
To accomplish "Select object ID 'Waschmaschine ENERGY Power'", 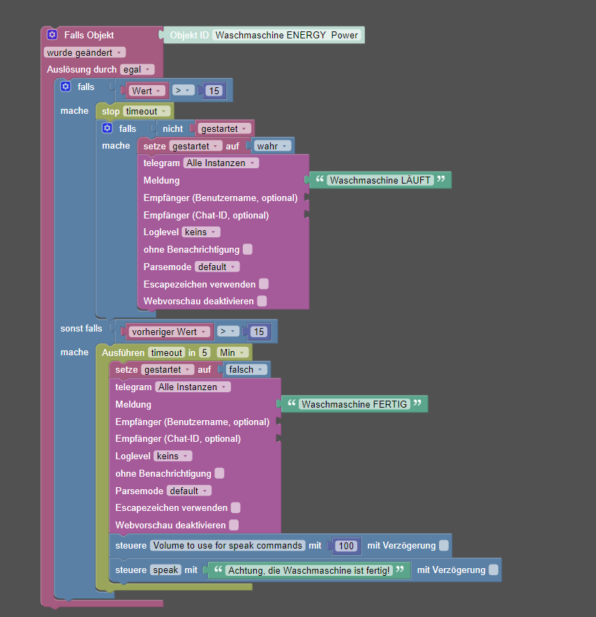I will (286, 35).
